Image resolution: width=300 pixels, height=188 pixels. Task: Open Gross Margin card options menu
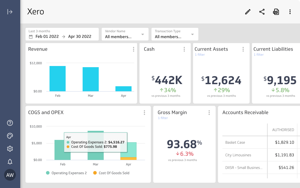click(209, 113)
